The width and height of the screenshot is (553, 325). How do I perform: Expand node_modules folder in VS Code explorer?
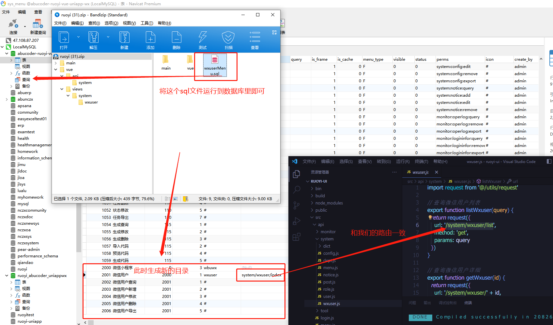pyautogui.click(x=312, y=203)
